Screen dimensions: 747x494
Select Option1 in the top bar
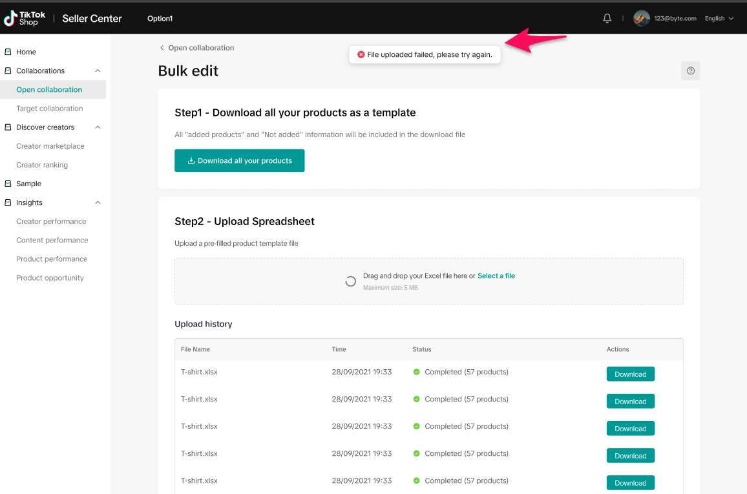[x=160, y=19]
